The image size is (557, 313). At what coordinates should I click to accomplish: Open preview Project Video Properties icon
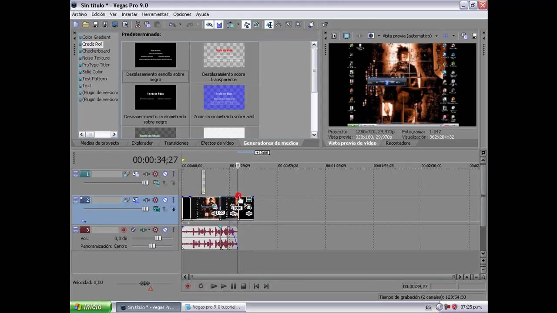[x=334, y=36]
